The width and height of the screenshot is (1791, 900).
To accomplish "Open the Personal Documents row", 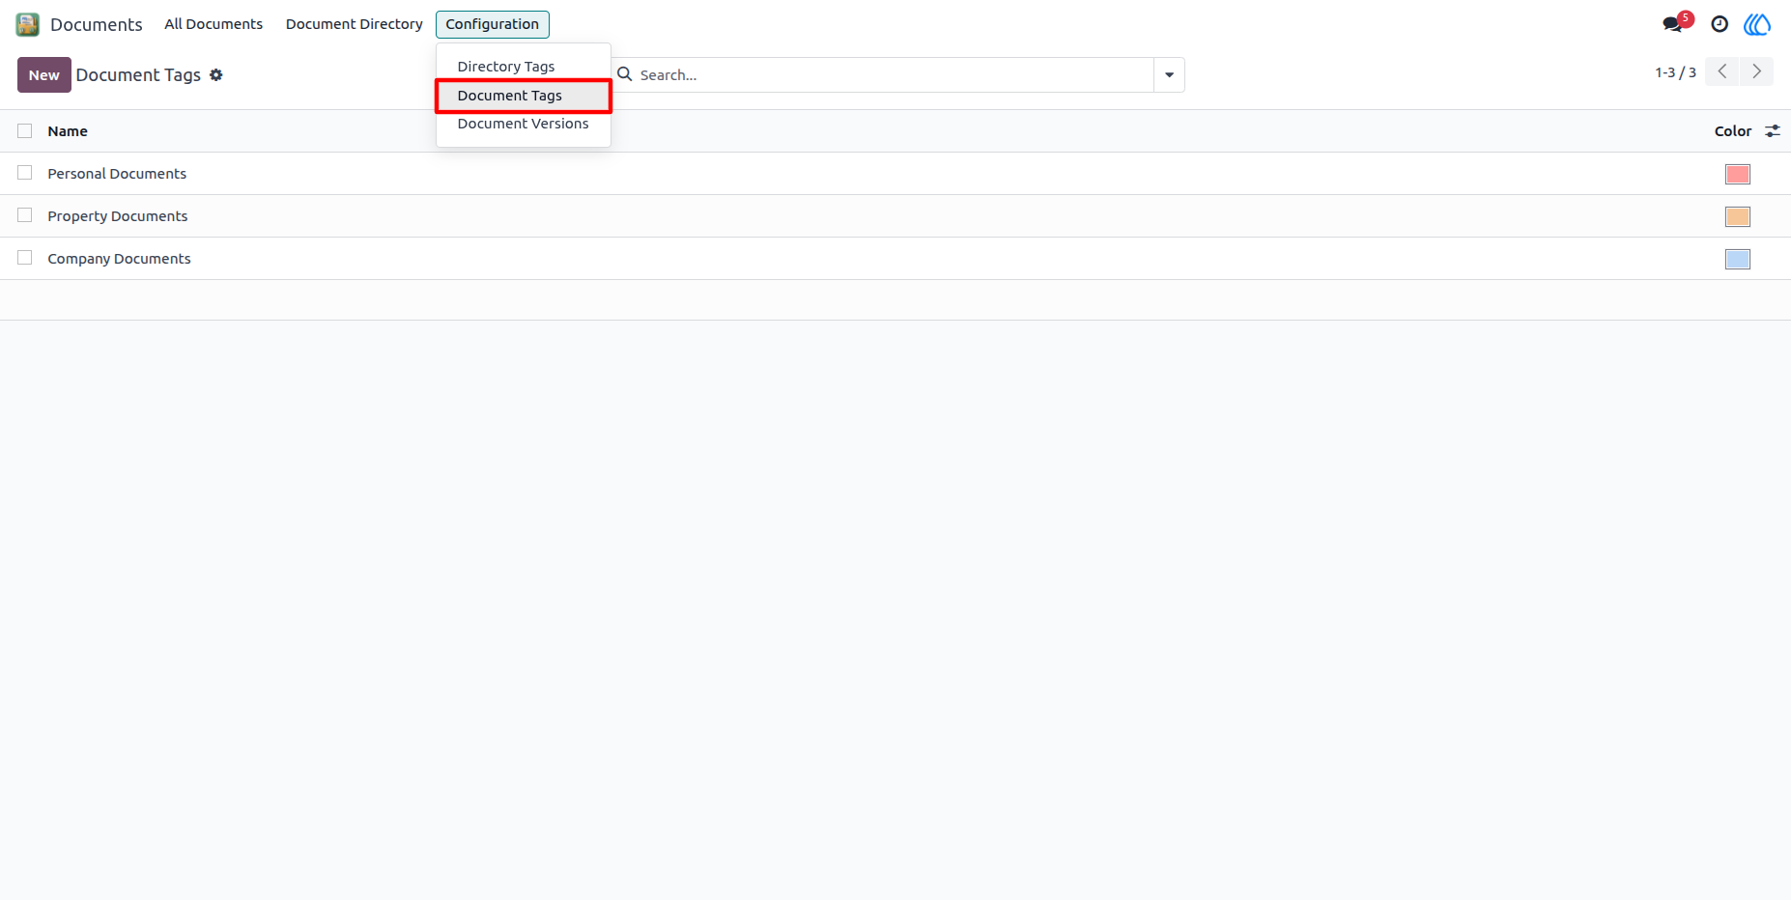I will coord(895,174).
